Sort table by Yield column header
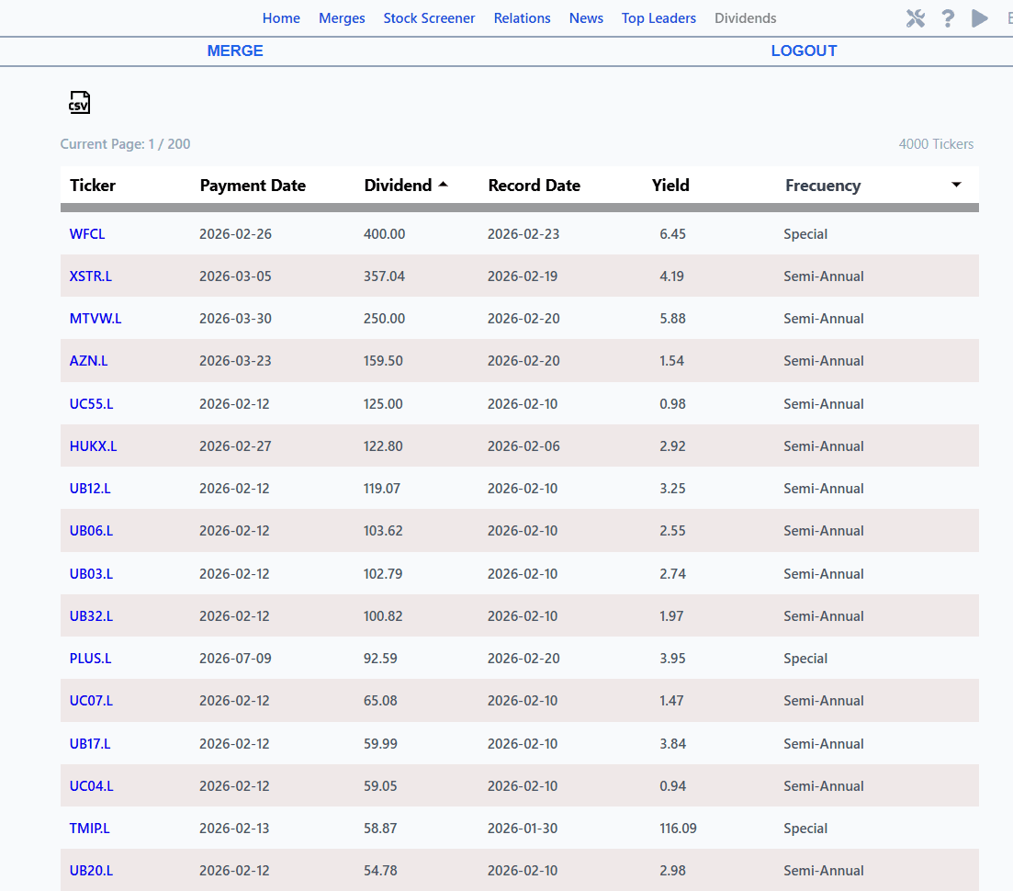The image size is (1013, 891). (670, 186)
